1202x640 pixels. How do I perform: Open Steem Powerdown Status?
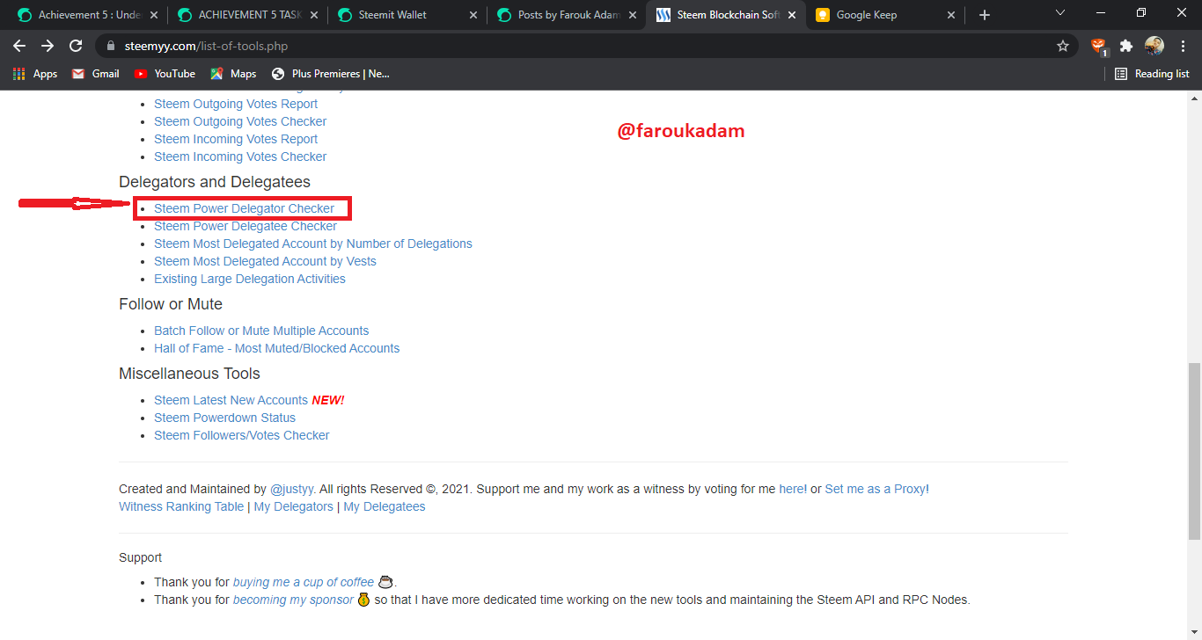pyautogui.click(x=224, y=418)
